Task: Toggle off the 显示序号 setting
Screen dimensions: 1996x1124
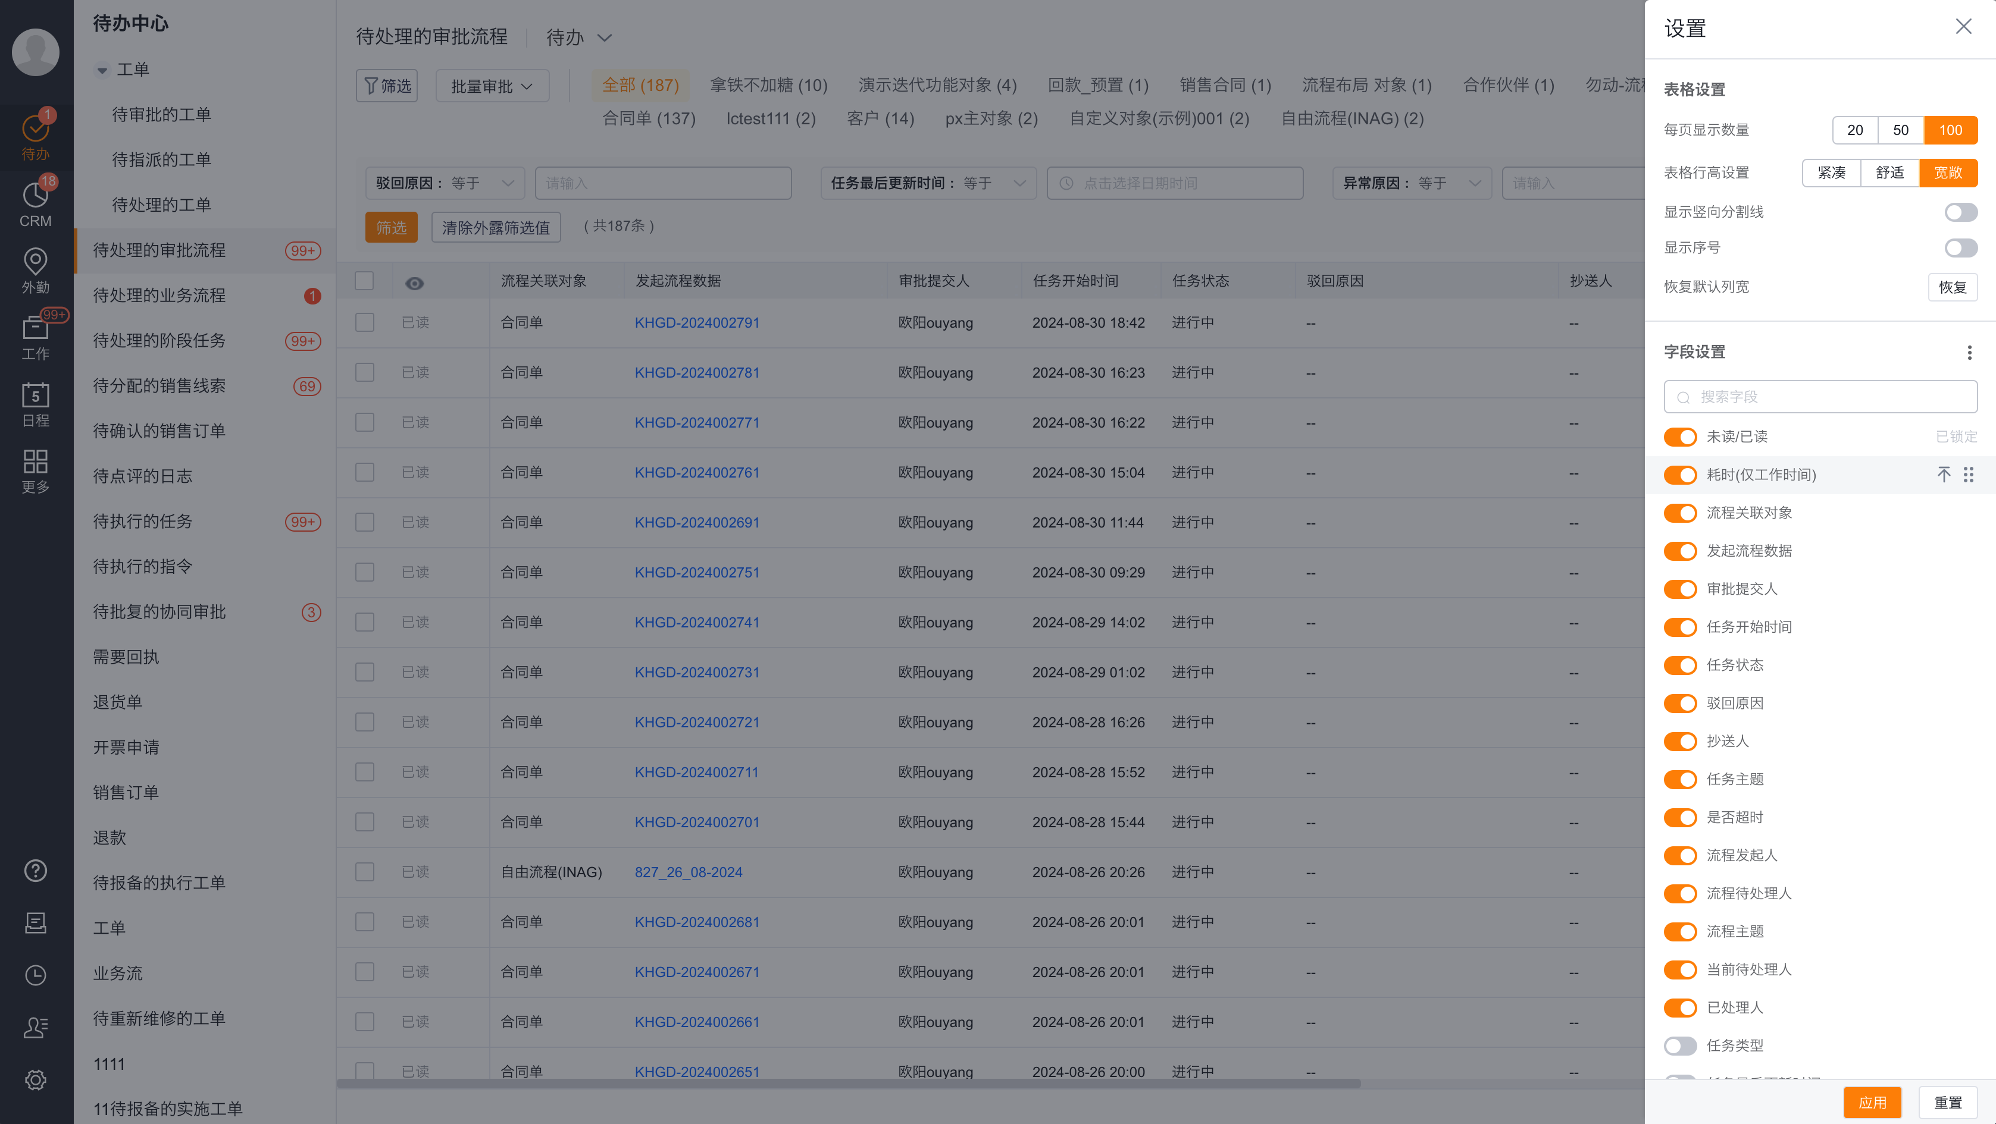Action: (1960, 247)
